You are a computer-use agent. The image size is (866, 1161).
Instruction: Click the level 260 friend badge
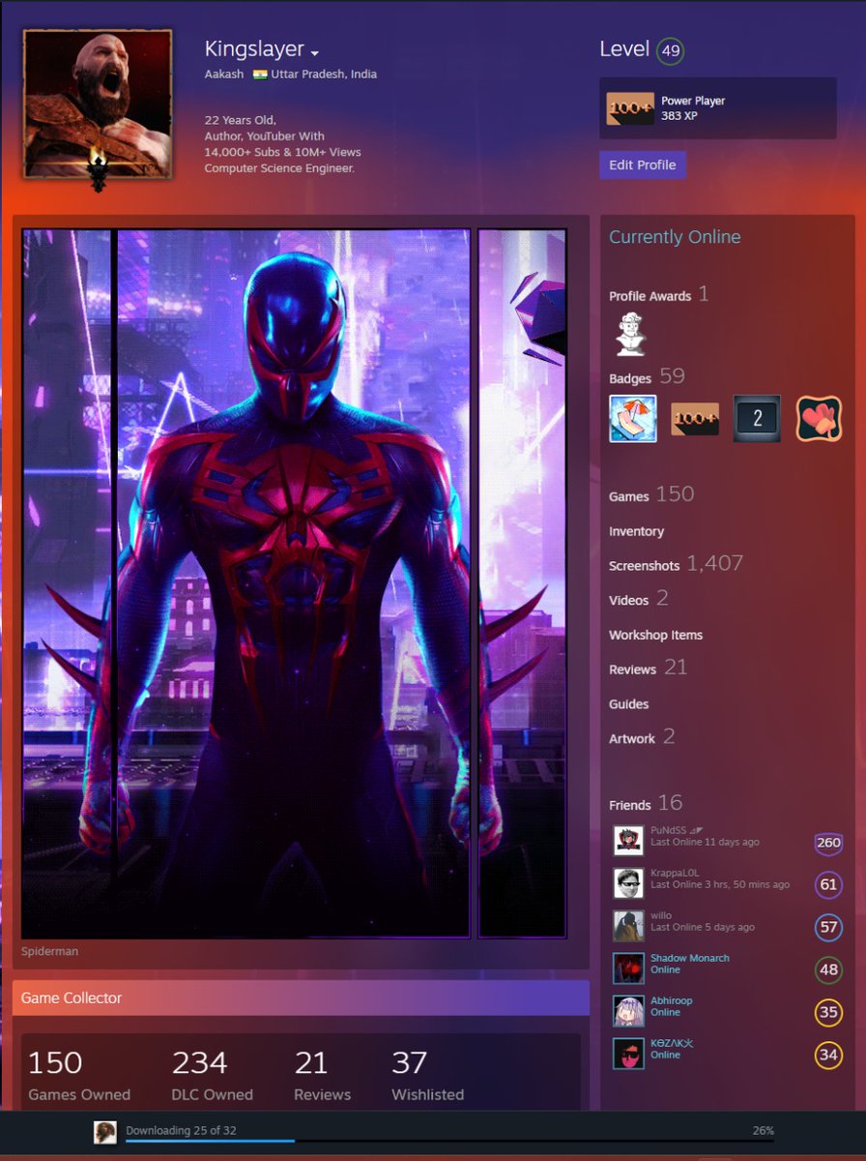(x=828, y=843)
